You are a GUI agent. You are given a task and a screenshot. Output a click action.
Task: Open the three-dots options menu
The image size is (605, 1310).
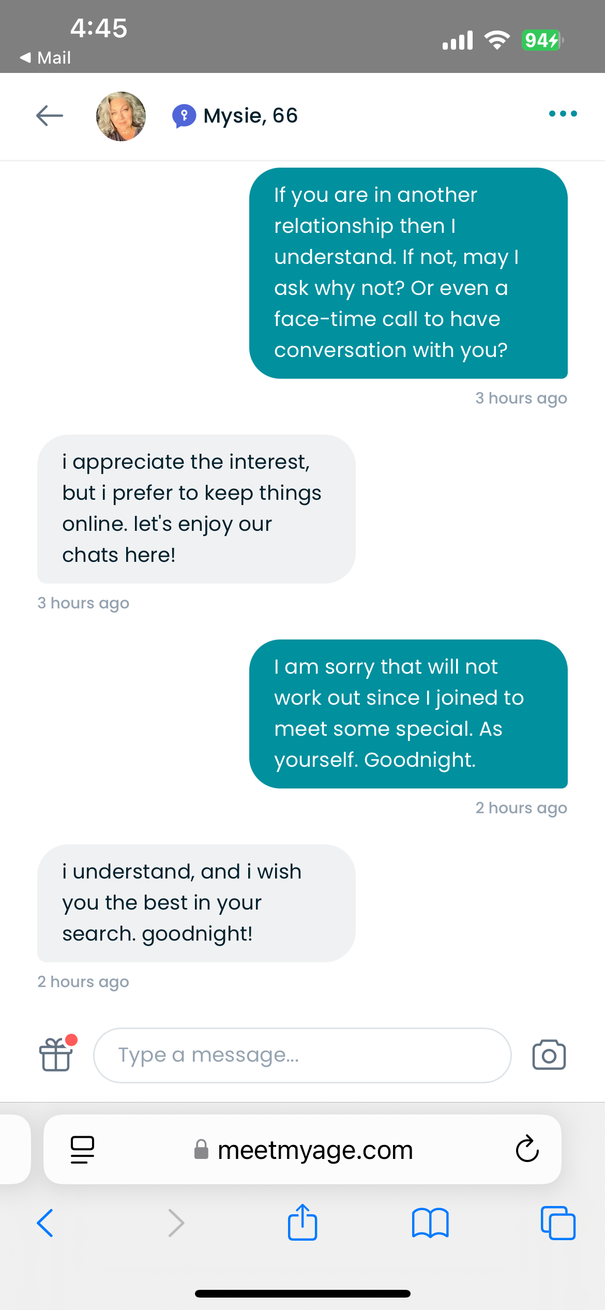coord(563,114)
